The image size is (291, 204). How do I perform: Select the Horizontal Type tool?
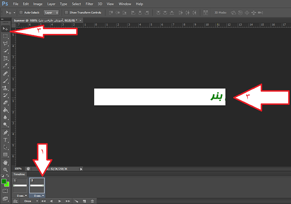[x=5, y=139]
